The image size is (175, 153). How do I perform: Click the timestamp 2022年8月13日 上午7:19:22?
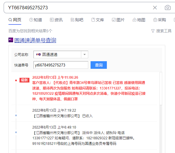point(54,110)
